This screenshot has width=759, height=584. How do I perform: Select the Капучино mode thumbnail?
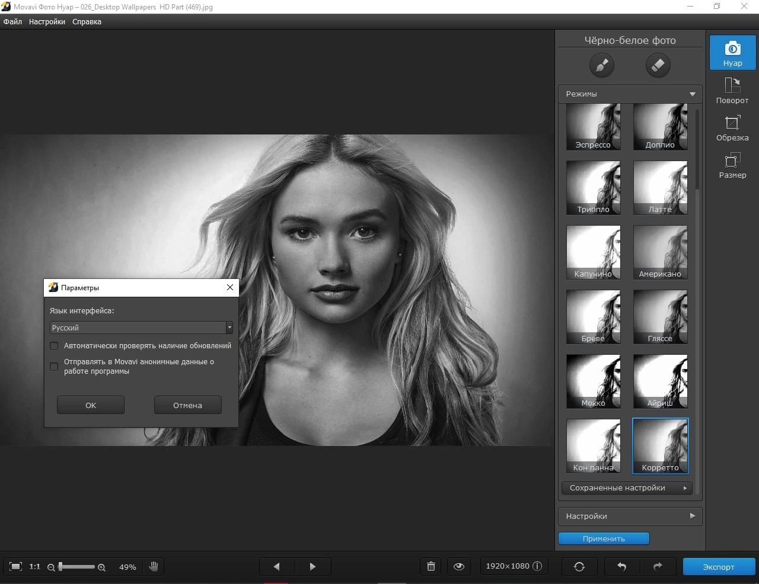coord(593,252)
